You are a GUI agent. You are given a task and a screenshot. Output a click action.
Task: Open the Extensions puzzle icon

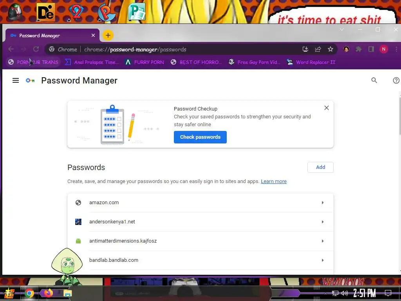359,49
